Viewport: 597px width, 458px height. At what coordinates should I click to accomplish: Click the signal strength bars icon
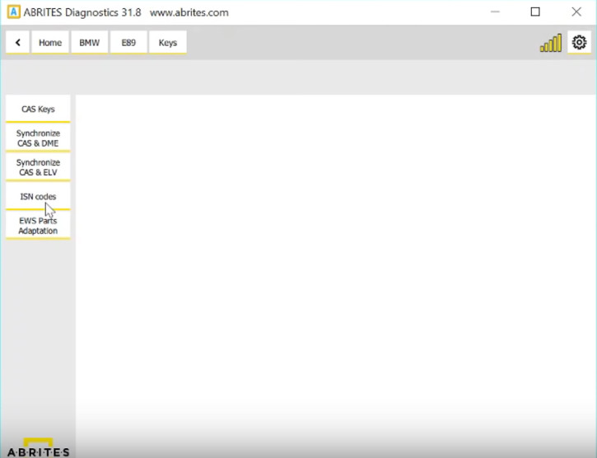551,43
